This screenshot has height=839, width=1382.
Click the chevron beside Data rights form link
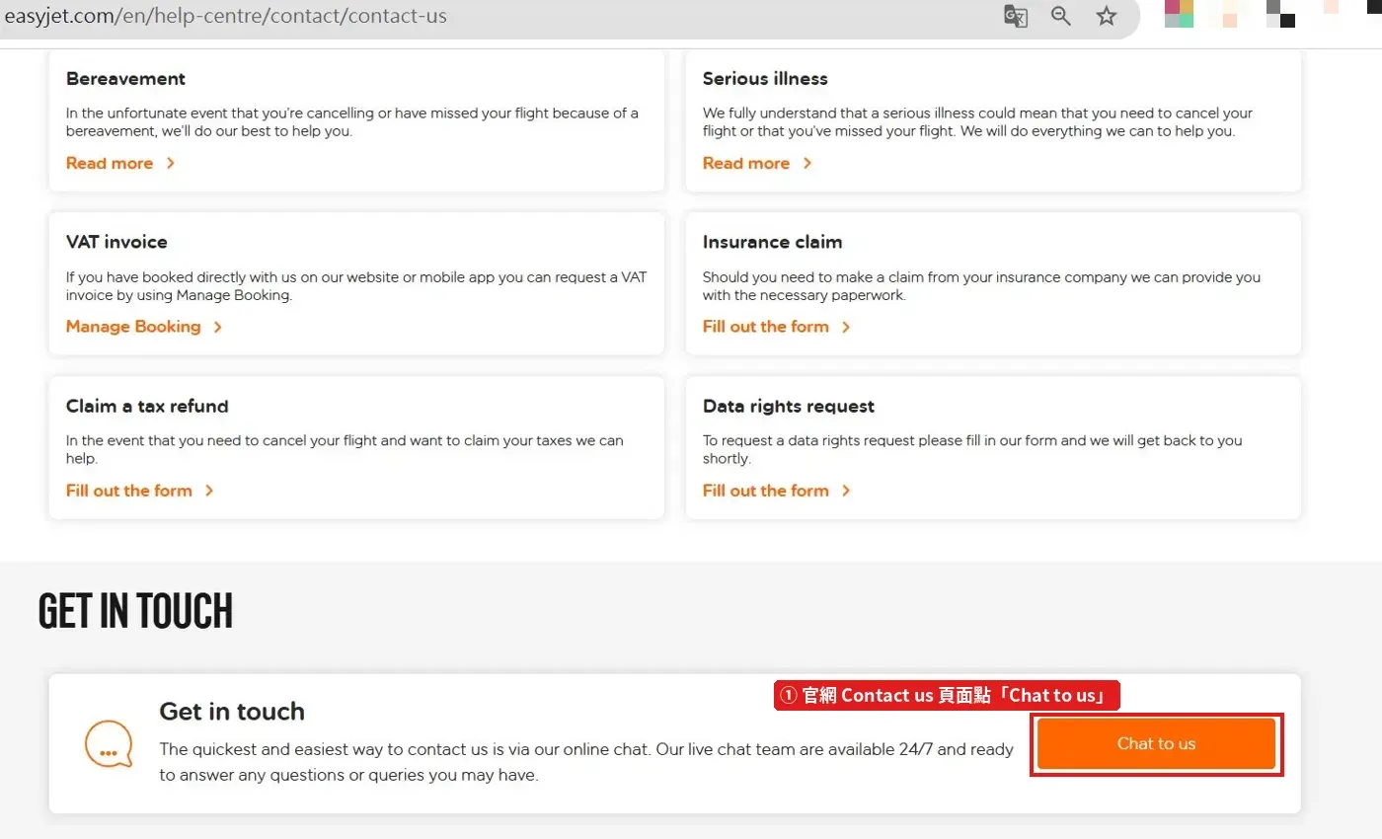[x=846, y=491]
